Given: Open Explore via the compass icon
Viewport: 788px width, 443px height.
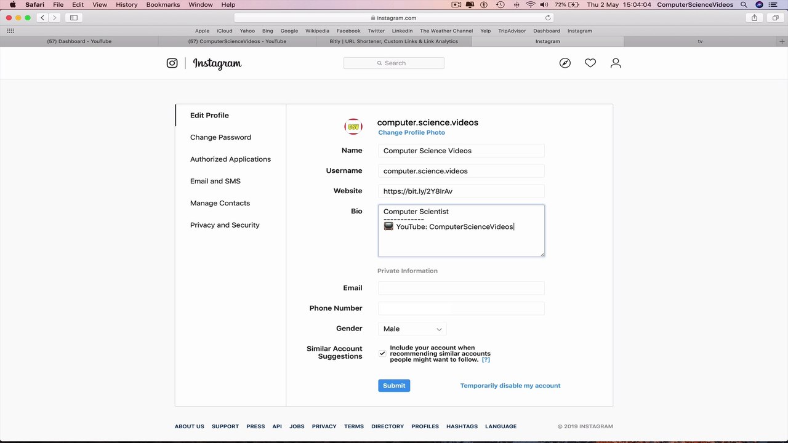Looking at the screenshot, I should pos(565,63).
